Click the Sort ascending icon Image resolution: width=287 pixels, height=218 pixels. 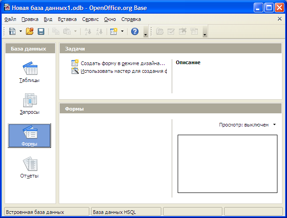tap(88, 31)
